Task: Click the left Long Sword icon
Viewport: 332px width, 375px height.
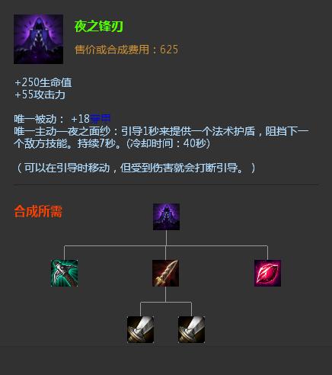Action: click(x=140, y=329)
